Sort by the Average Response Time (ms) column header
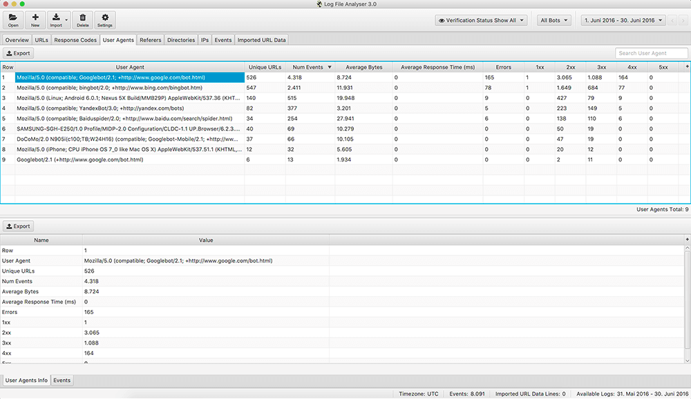The image size is (691, 399). coord(438,68)
